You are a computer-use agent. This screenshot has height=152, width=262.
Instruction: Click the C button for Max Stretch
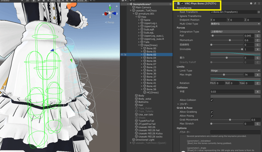(x=257, y=124)
